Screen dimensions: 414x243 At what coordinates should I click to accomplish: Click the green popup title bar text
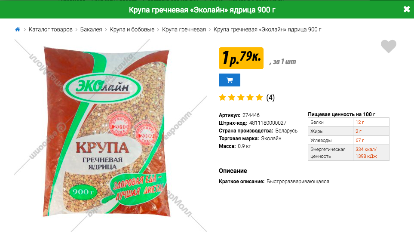(x=202, y=10)
